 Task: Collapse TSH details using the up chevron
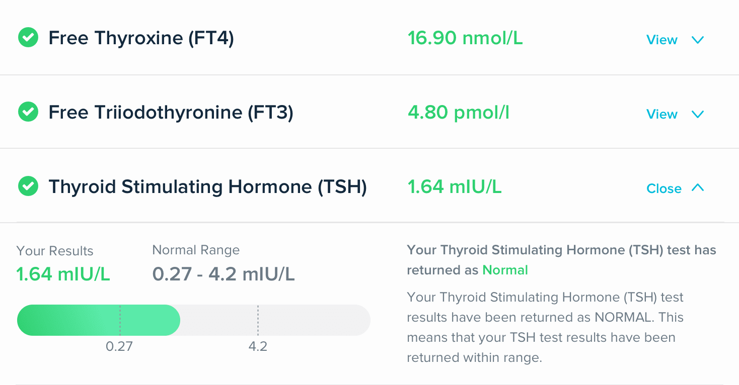tap(697, 187)
